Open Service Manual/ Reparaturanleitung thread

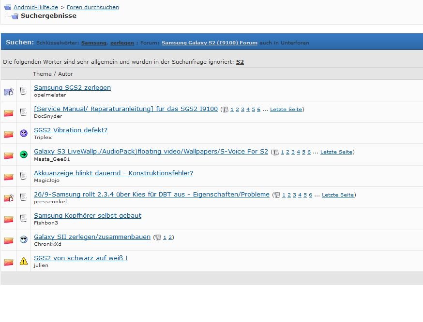(126, 109)
